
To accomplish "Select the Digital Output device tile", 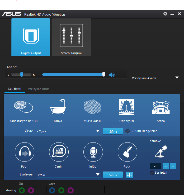I will pyautogui.click(x=31, y=37).
